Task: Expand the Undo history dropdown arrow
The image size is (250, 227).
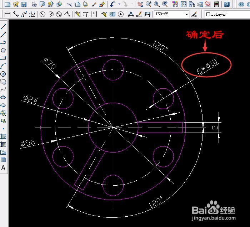Action: click(119, 4)
